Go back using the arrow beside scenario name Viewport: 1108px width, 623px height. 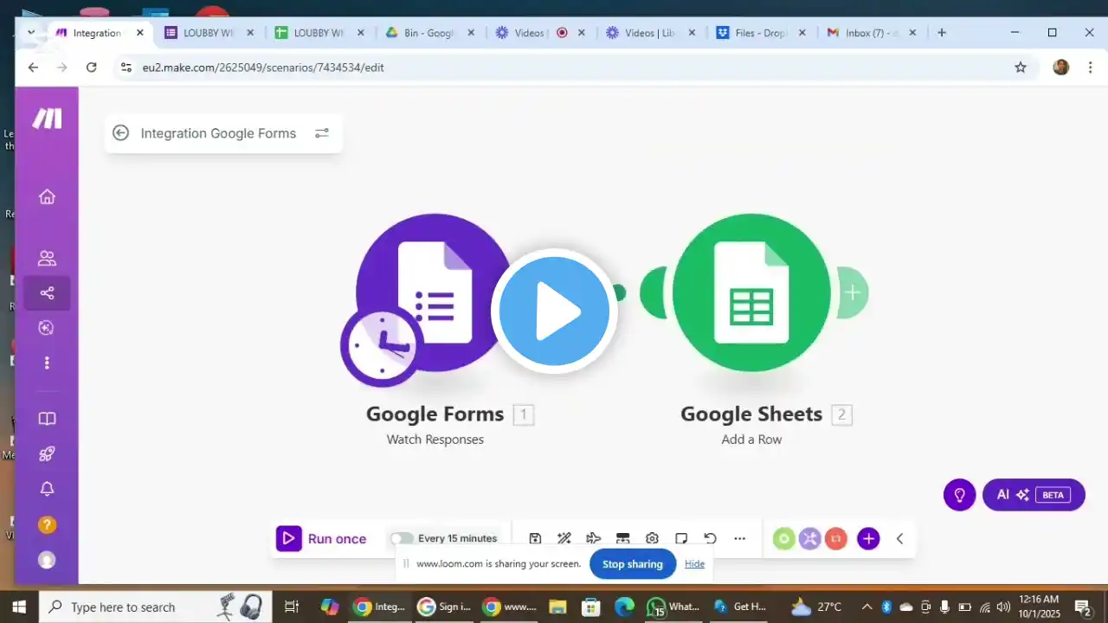tap(121, 133)
